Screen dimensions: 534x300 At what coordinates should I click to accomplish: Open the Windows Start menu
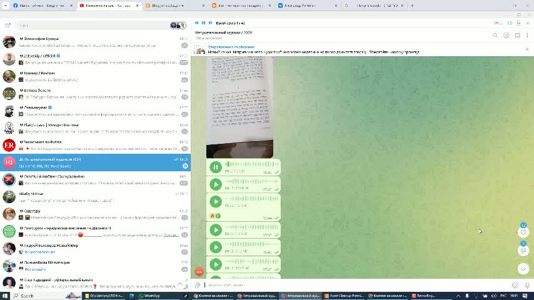6,296
